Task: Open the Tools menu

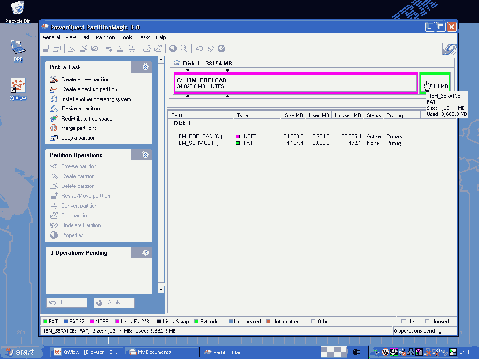Action: (x=126, y=37)
